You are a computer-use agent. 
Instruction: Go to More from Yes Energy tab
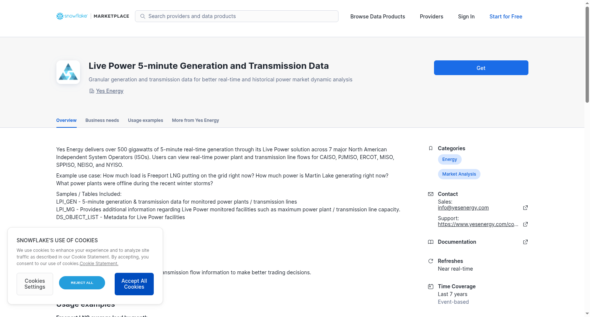(x=195, y=120)
